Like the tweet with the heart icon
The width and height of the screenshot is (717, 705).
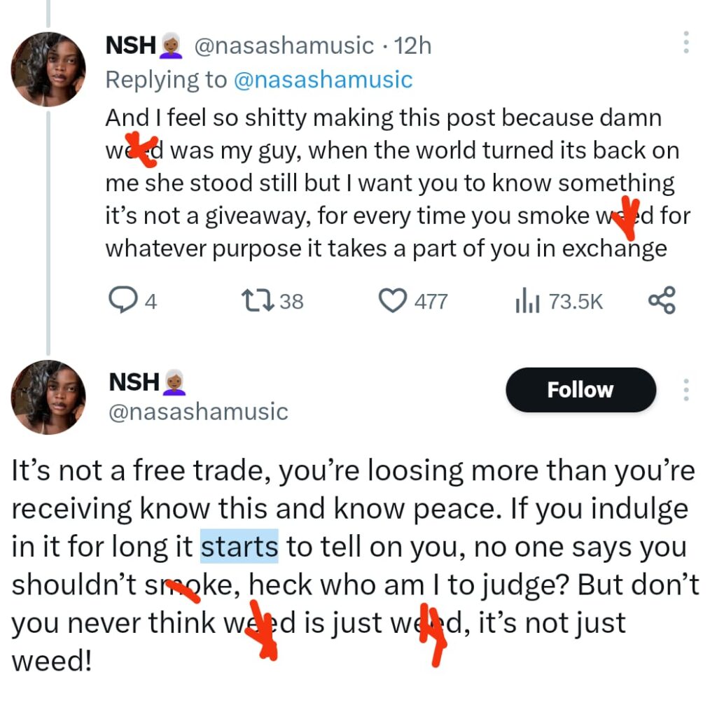pos(392,301)
